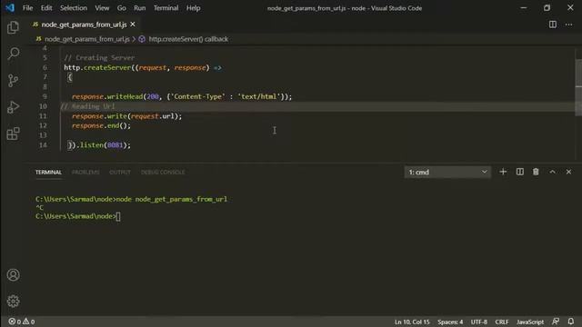Open the View menu
582x327 pixels.
(102, 8)
